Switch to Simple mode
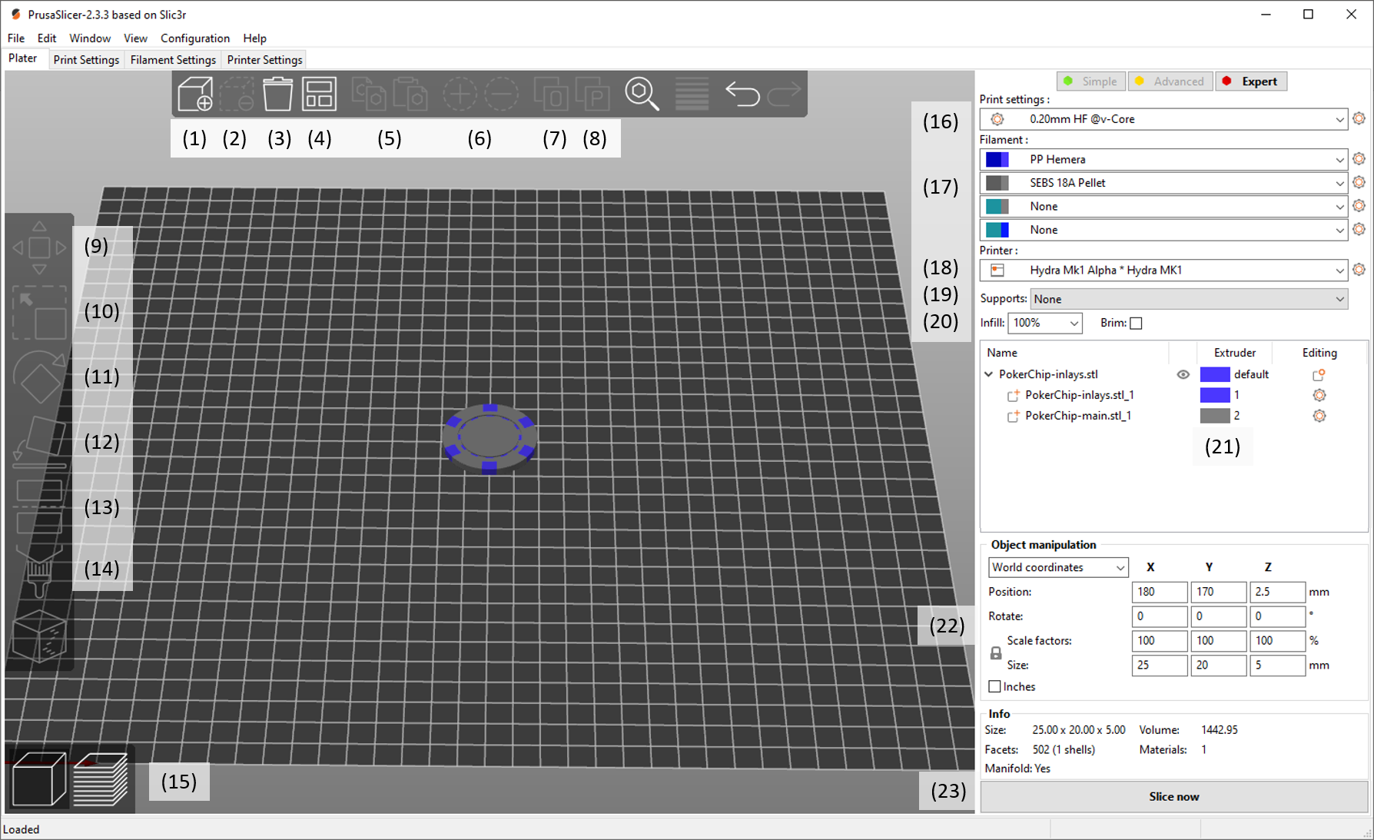 point(1091,81)
